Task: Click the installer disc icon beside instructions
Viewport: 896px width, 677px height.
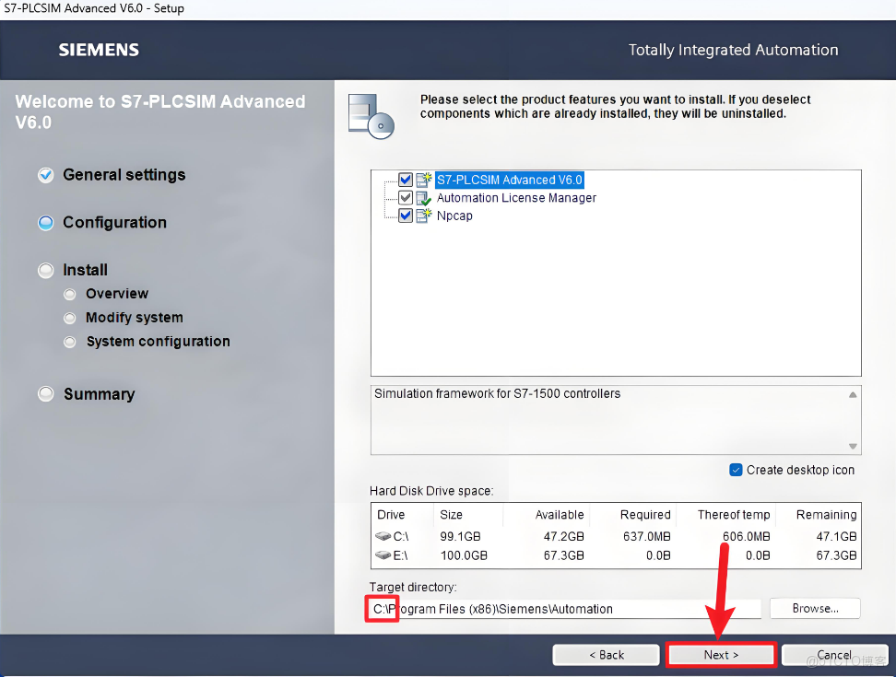Action: click(371, 116)
